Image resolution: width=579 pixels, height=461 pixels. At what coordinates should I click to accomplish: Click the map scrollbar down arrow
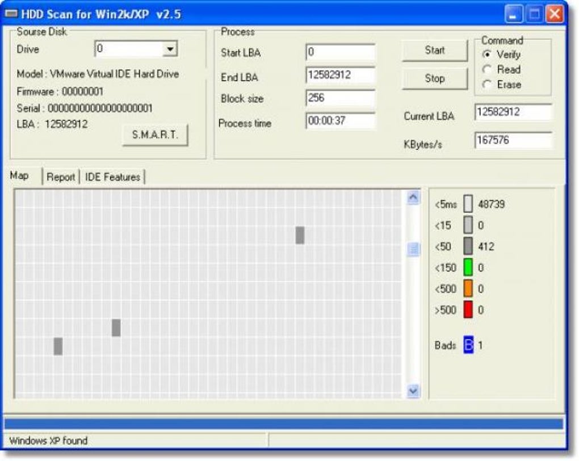pyautogui.click(x=413, y=391)
